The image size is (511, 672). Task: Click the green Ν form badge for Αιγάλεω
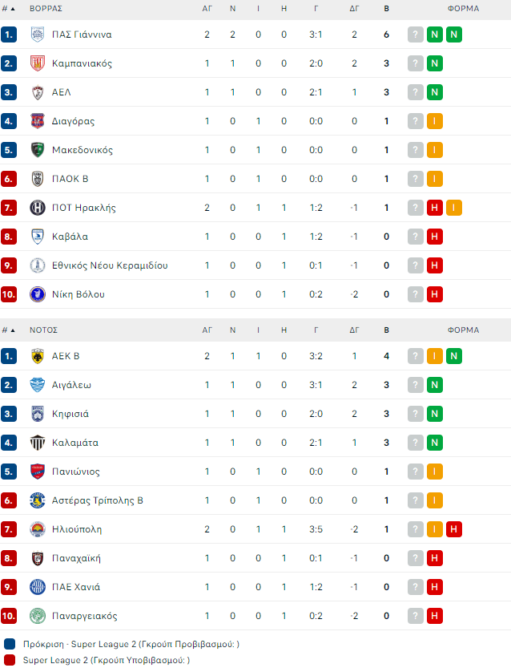tap(435, 385)
